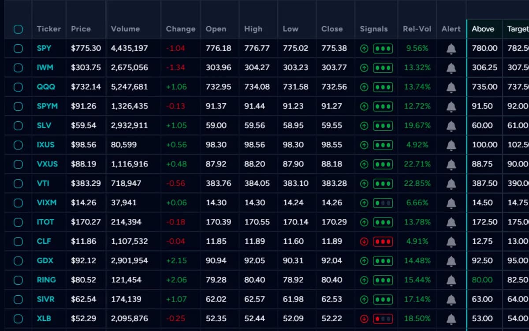
Task: Click IWM change value -1.34
Action: click(x=175, y=68)
